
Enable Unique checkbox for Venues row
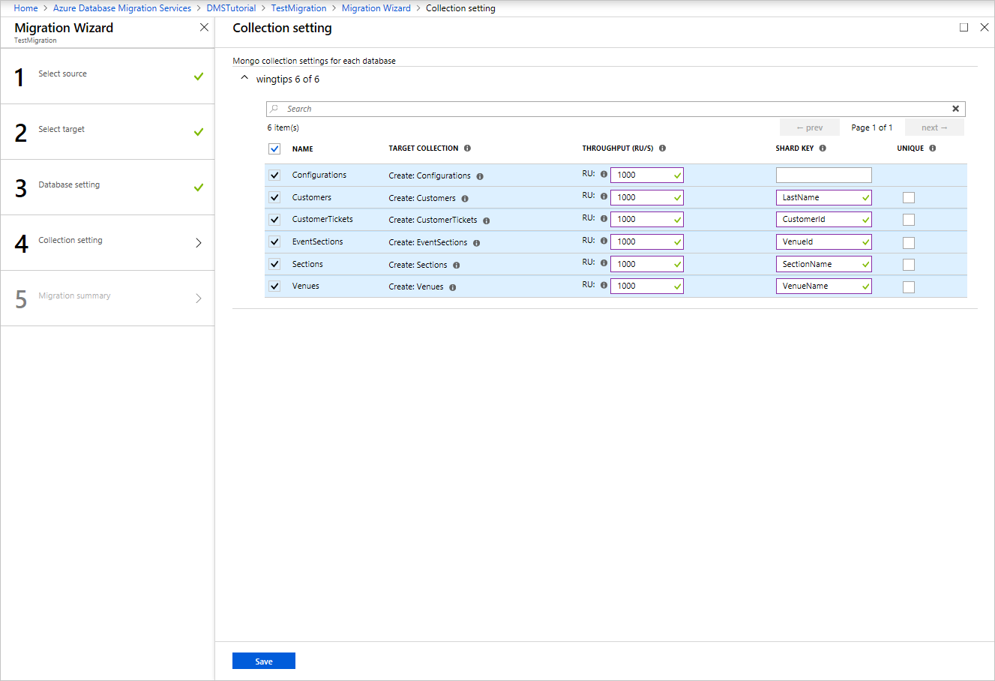[909, 286]
